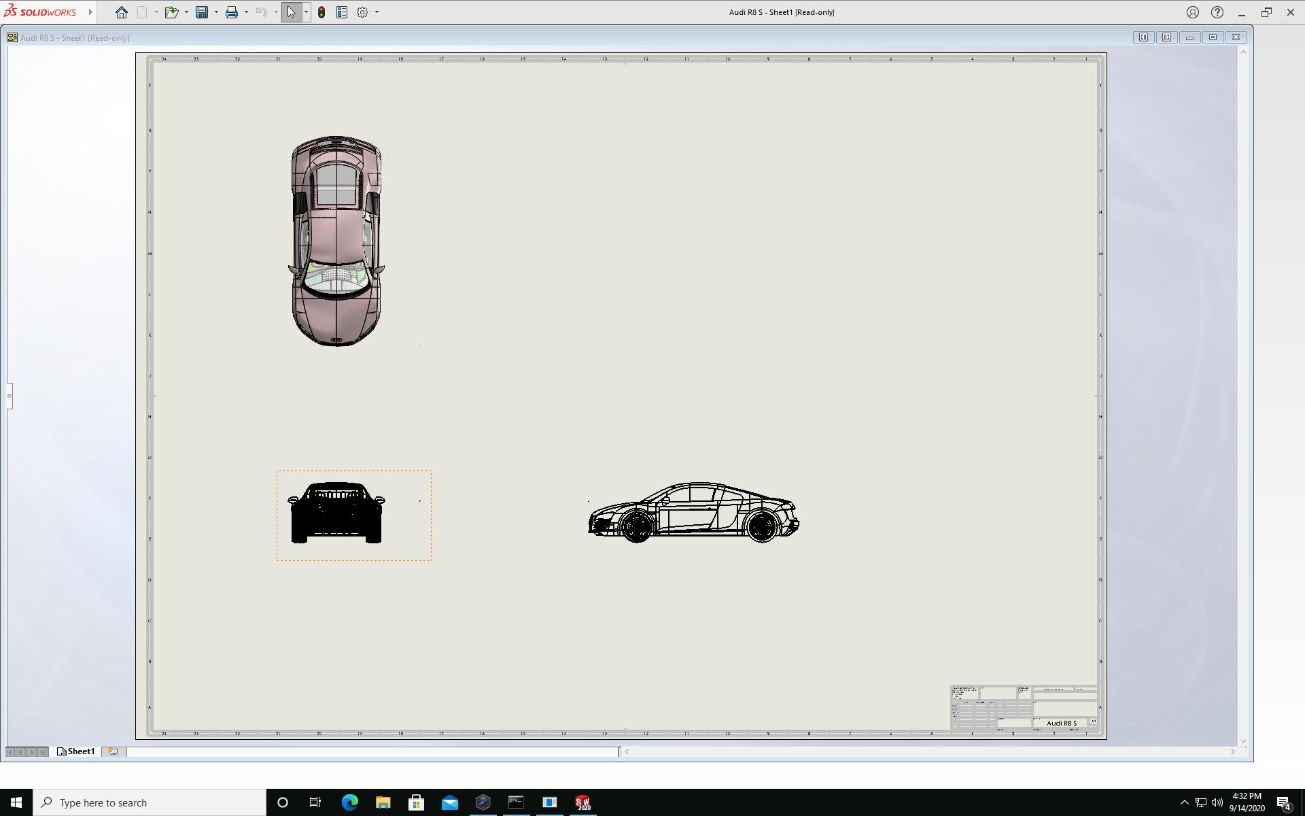Click the Print icon
This screenshot has height=816, width=1305.
[232, 12]
